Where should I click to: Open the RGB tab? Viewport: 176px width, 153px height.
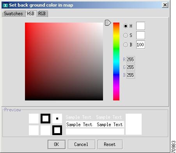pyautogui.click(x=42, y=14)
